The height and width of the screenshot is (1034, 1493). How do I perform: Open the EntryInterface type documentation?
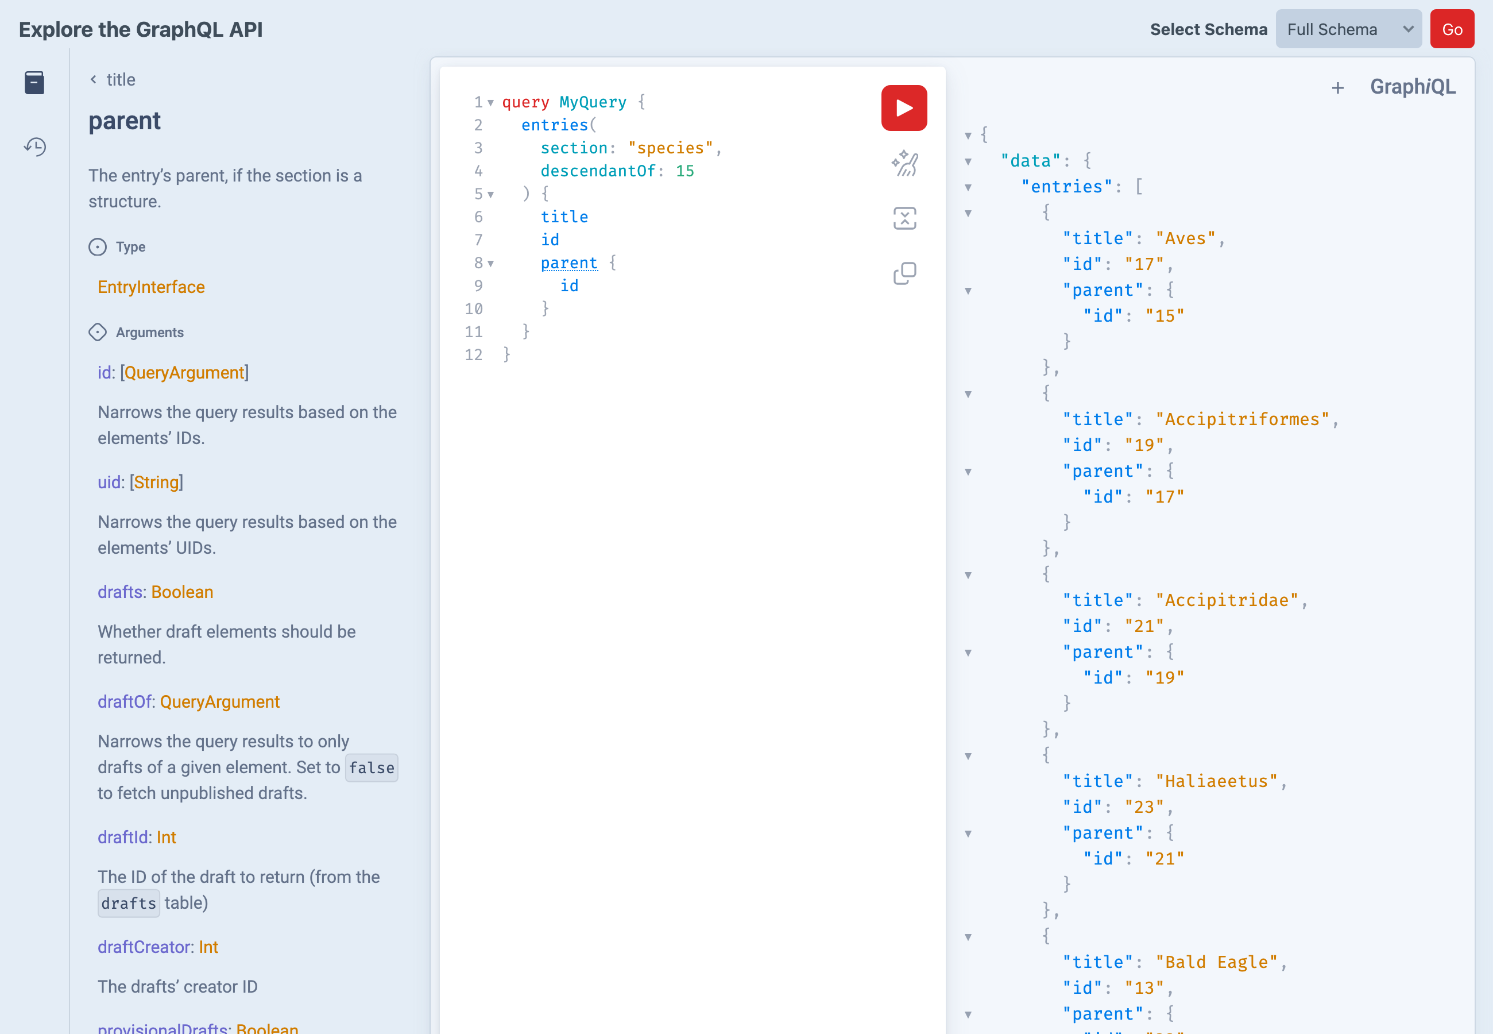[x=151, y=286]
